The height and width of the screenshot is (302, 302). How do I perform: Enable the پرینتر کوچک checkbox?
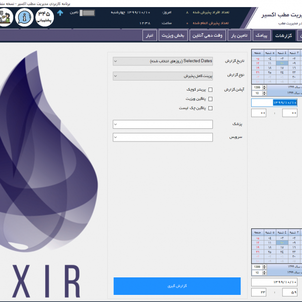click(x=210, y=90)
